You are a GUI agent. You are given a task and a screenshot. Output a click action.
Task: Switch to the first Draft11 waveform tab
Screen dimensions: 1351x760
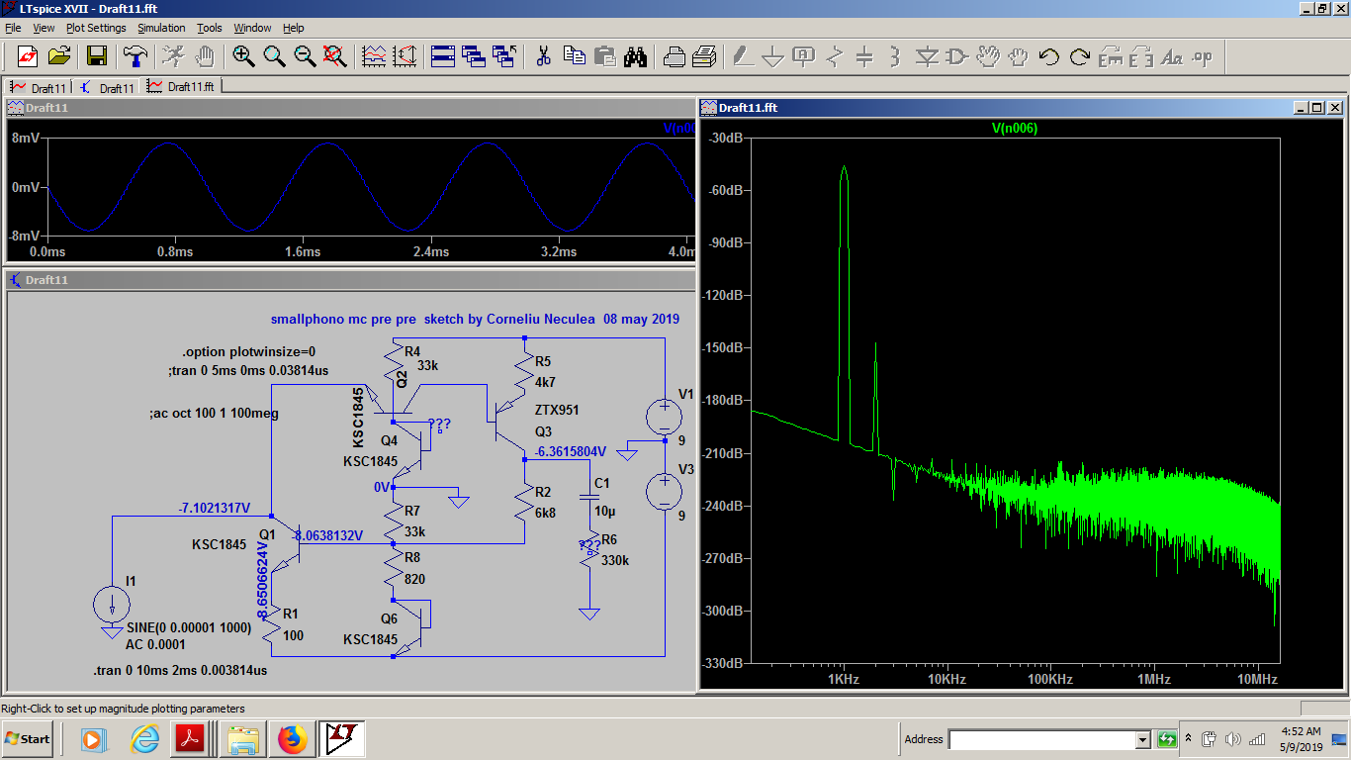(x=39, y=88)
